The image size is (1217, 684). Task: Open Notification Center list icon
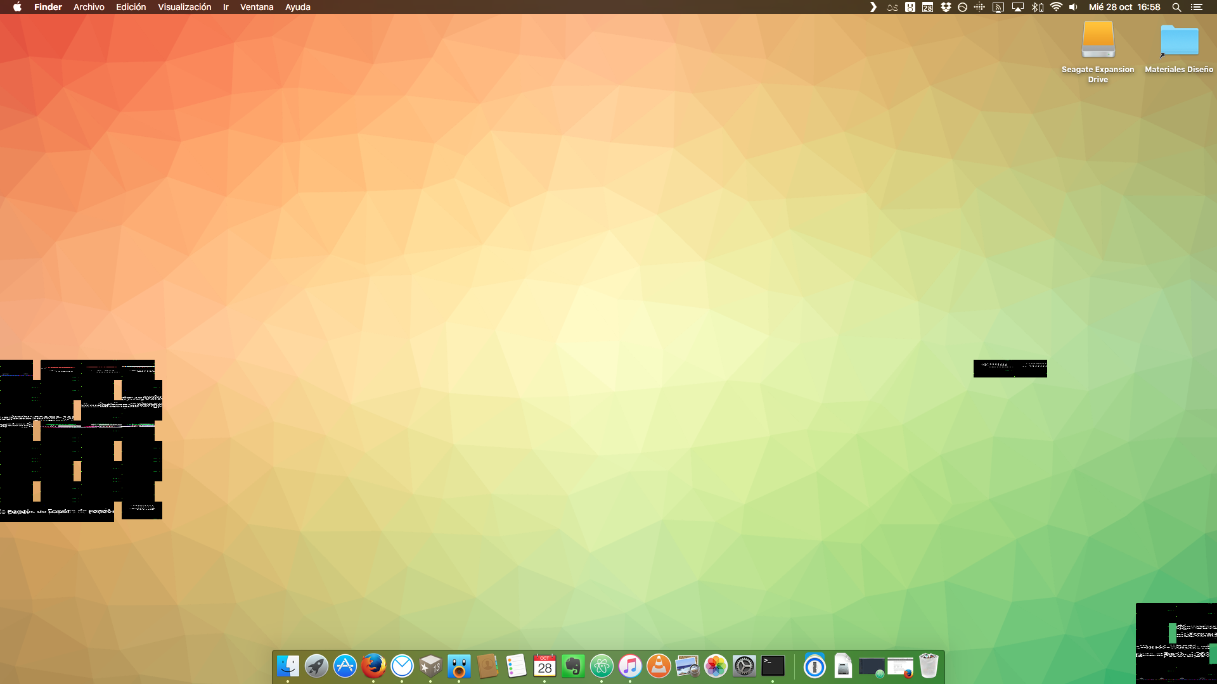pos(1196,7)
